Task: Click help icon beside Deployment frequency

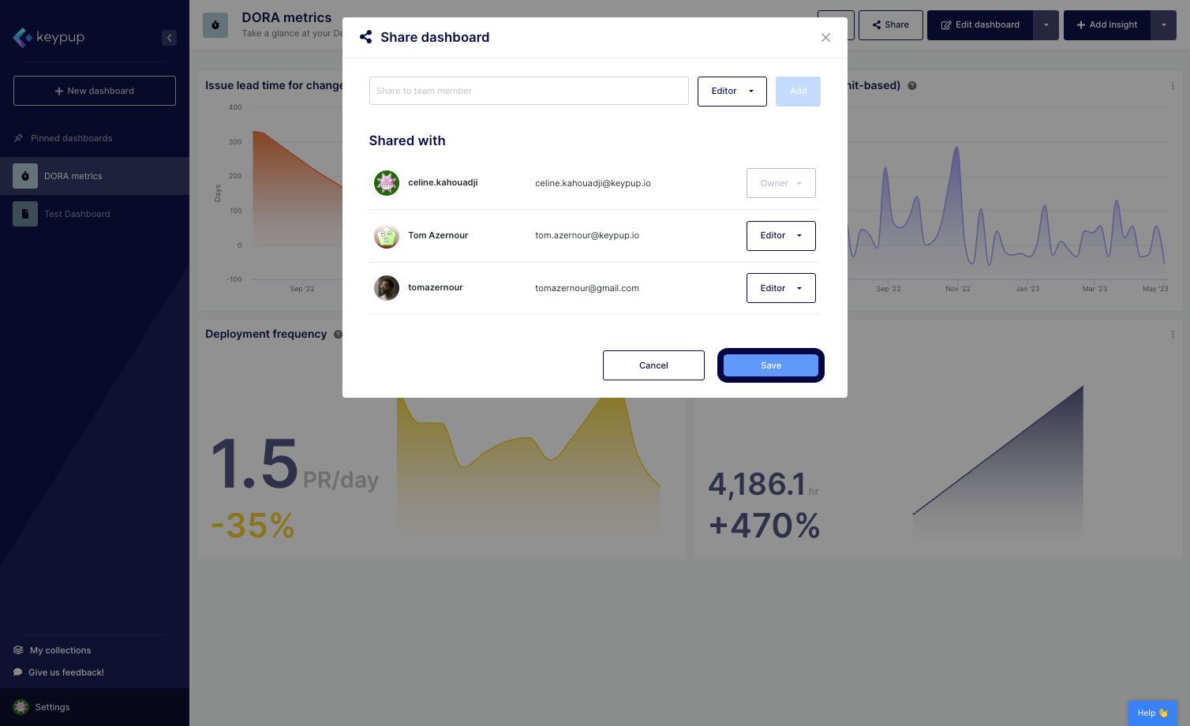Action: [x=338, y=335]
